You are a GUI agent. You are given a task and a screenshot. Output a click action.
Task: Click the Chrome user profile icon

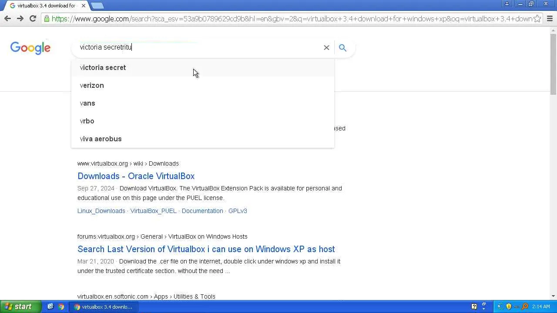coord(507,4)
